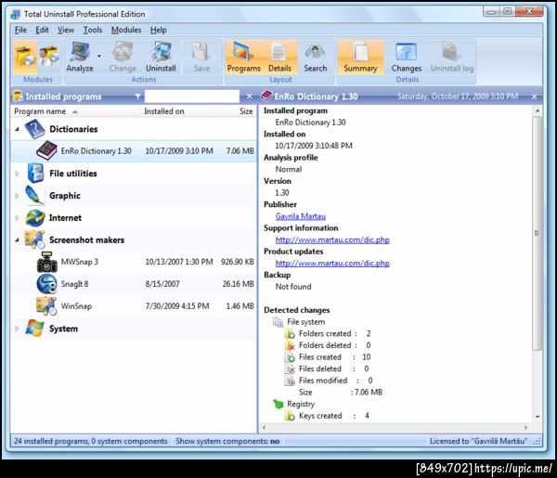The image size is (557, 478).
Task: Clear the filter with the X button
Action: point(250,97)
